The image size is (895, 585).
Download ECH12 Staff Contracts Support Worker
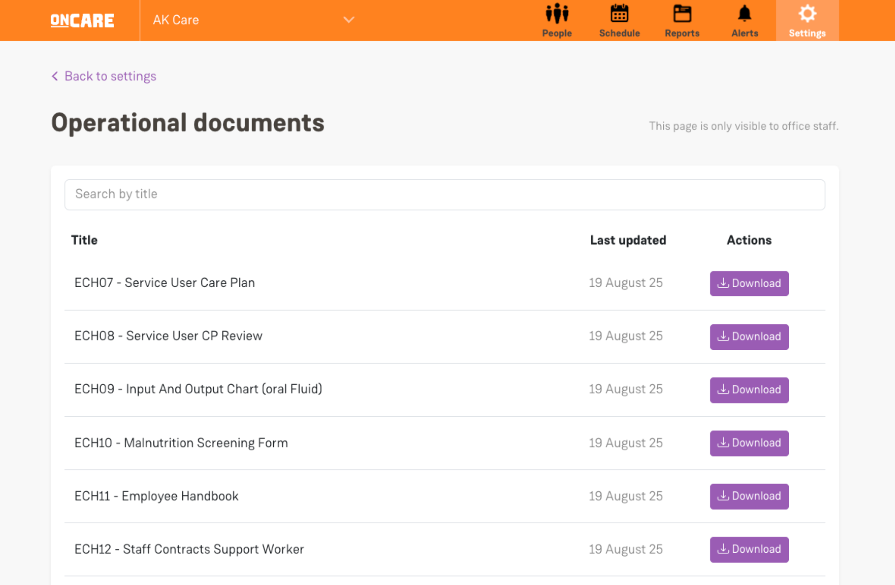[749, 549]
